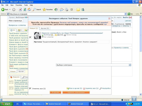Close the Последние события popup
Viewport: 142px width, 106px height.
click(x=109, y=19)
